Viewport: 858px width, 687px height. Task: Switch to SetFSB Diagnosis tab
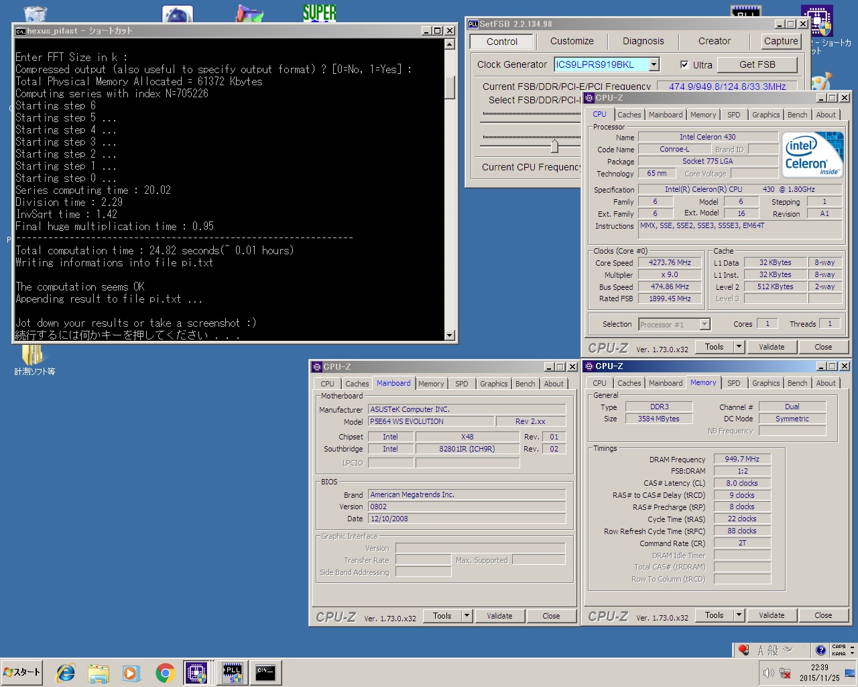click(643, 42)
